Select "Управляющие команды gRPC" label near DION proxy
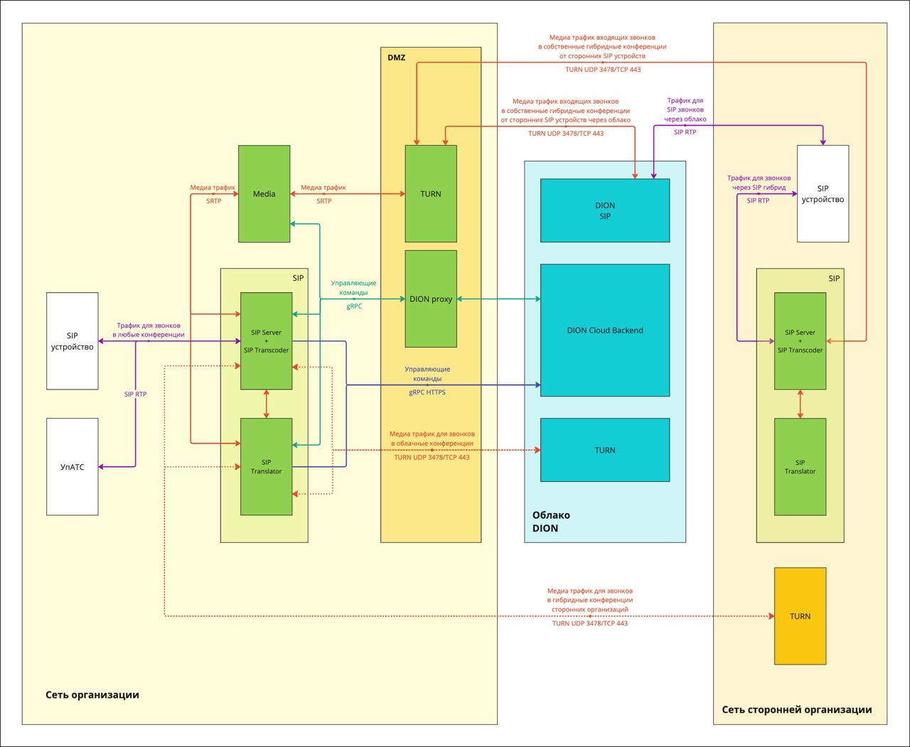Screen dimensions: 910x747 (354, 294)
